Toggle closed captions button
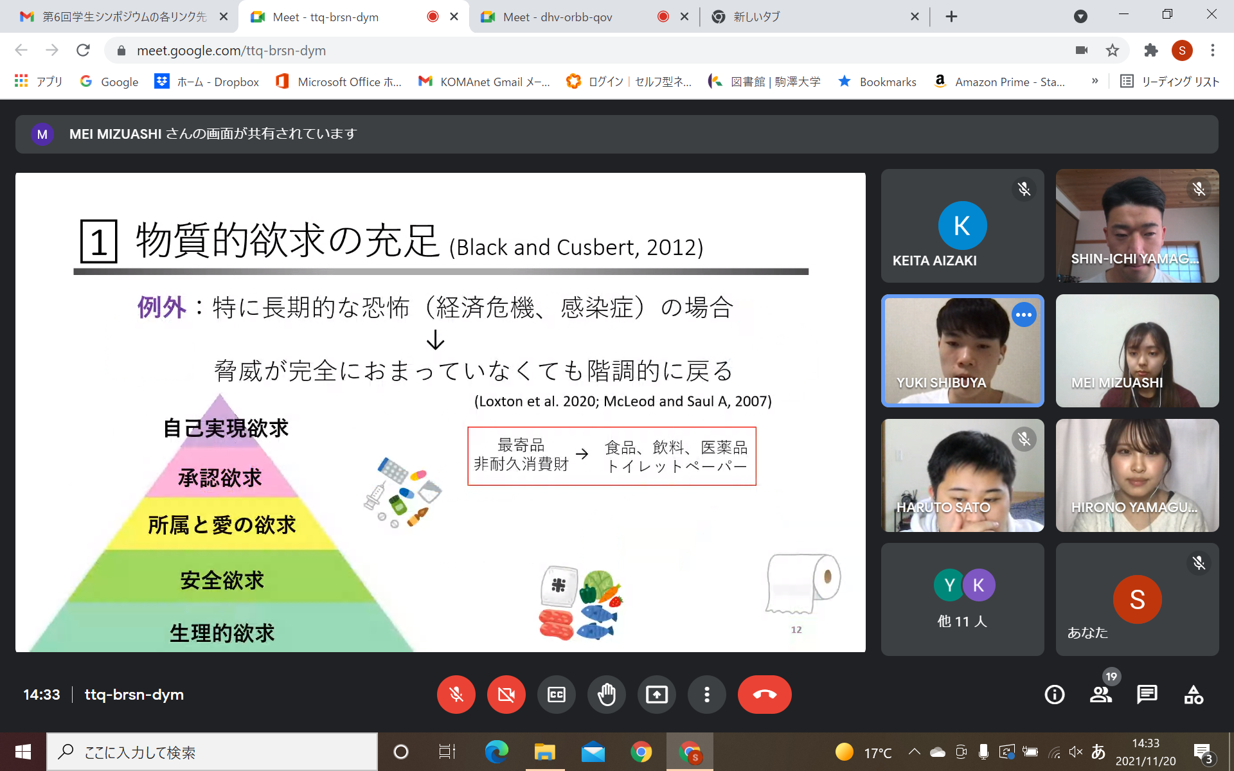 pyautogui.click(x=556, y=695)
